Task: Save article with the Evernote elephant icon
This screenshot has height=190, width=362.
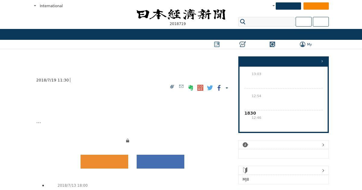Action: pyautogui.click(x=191, y=88)
